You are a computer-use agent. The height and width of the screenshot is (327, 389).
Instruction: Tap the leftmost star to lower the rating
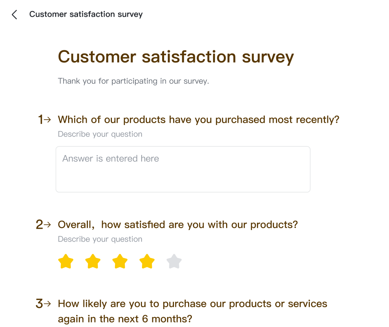[x=65, y=261]
